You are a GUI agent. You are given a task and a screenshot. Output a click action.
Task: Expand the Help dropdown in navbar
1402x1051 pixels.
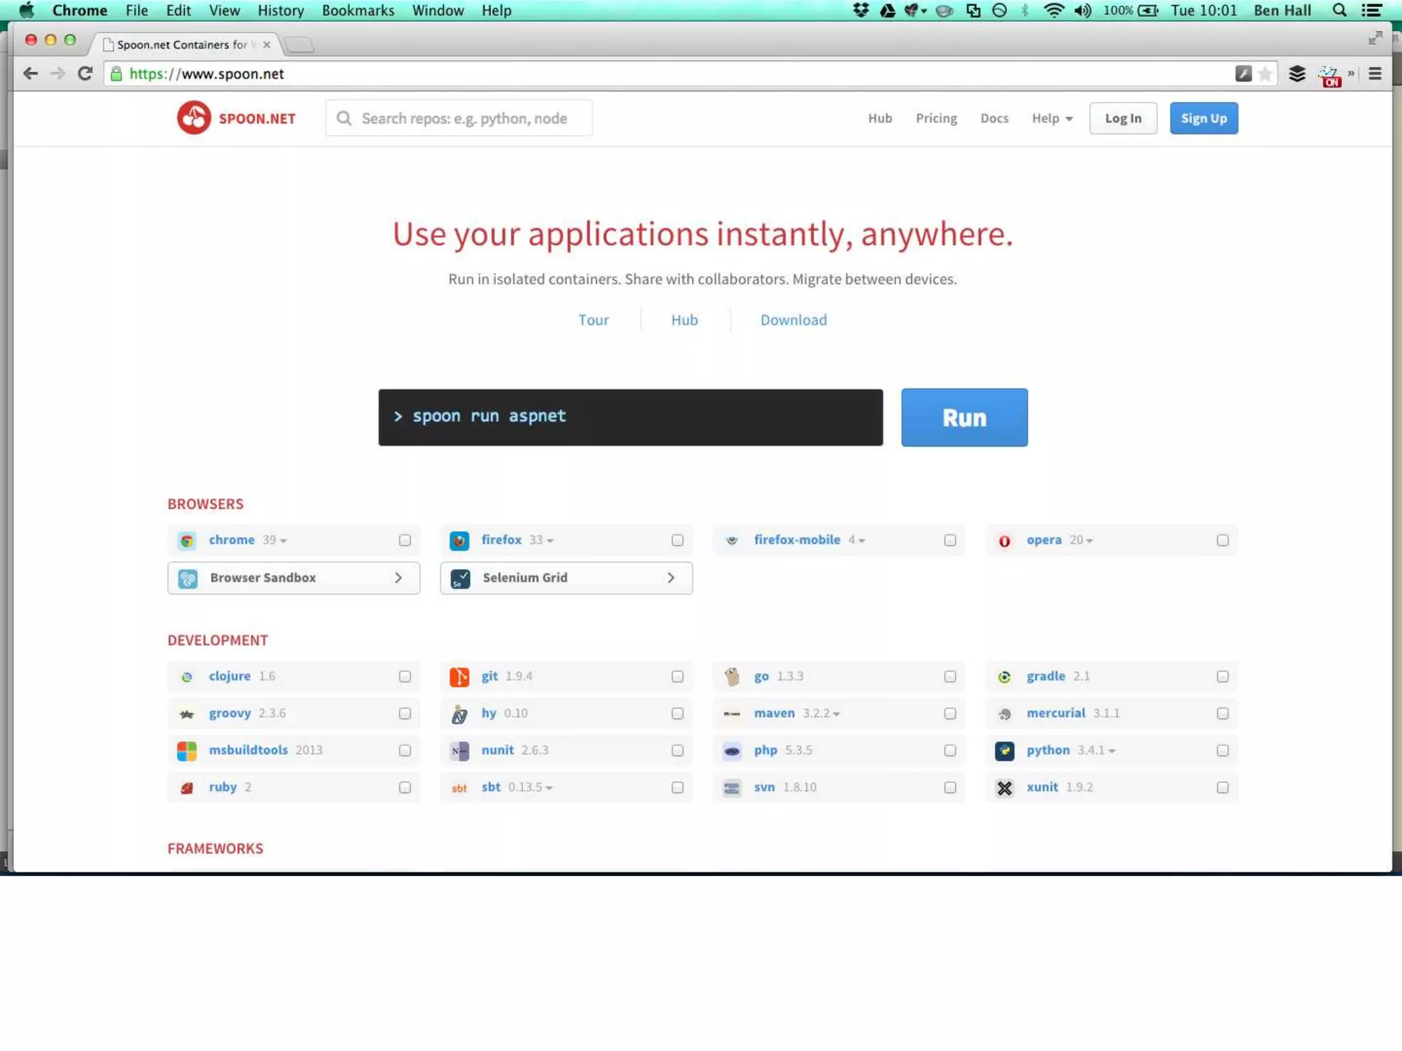(1052, 118)
